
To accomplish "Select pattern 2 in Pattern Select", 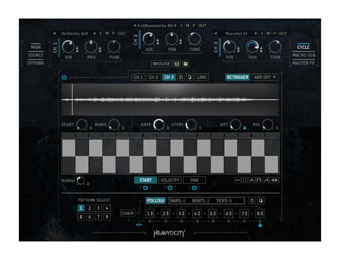I will click(90, 208).
